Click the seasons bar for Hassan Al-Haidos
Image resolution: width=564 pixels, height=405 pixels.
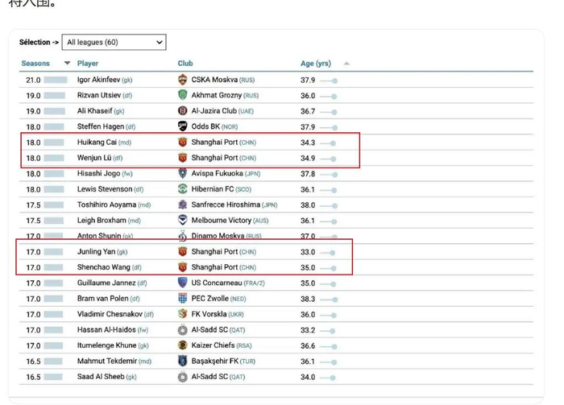coord(55,330)
